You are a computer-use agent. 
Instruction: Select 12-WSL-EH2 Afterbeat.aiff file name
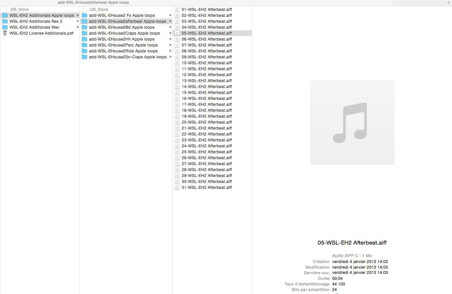coord(207,75)
